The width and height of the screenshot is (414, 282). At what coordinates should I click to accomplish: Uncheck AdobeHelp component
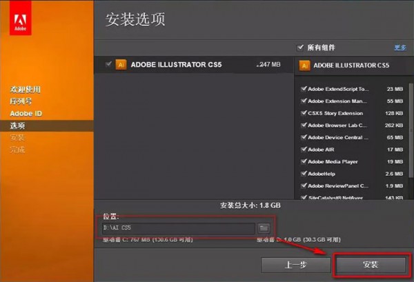[304, 174]
